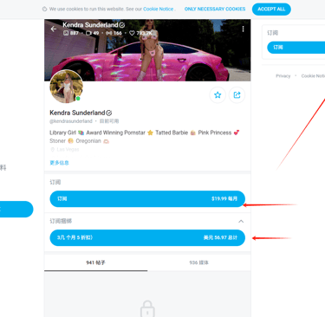Click the 49 videos count in header

pos(93,33)
